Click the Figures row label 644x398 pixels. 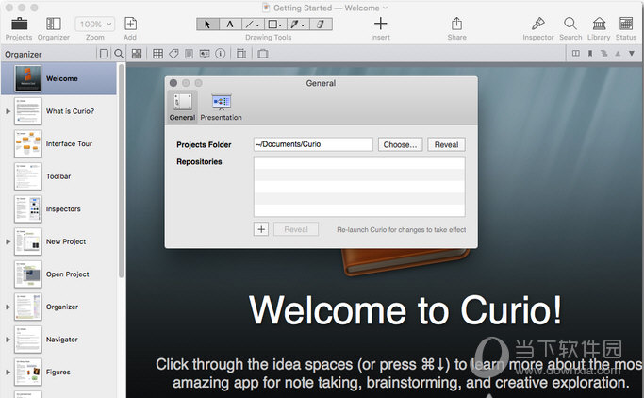point(58,373)
